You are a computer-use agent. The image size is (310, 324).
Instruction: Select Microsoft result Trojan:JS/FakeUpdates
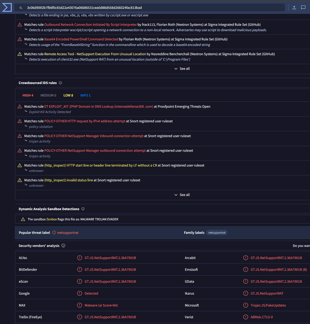(x=268, y=305)
